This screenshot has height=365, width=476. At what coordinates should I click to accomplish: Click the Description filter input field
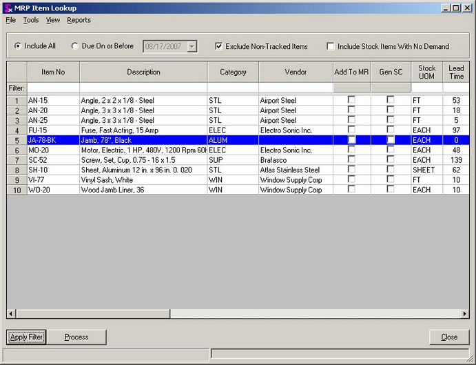143,88
